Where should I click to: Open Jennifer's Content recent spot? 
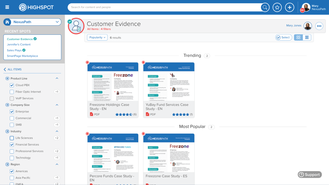tap(19, 44)
